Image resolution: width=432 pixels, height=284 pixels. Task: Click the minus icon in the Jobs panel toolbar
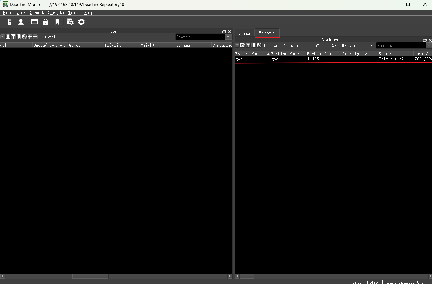(x=35, y=37)
